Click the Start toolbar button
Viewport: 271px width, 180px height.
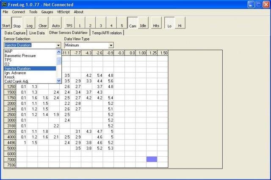tap(6, 22)
